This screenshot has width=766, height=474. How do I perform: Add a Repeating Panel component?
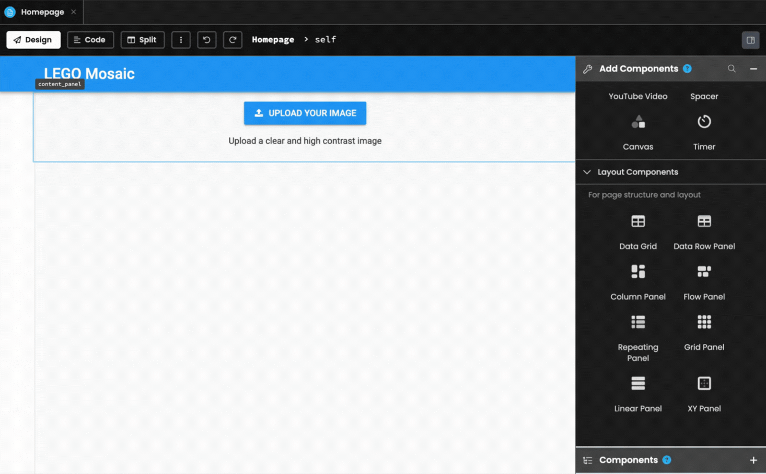637,338
